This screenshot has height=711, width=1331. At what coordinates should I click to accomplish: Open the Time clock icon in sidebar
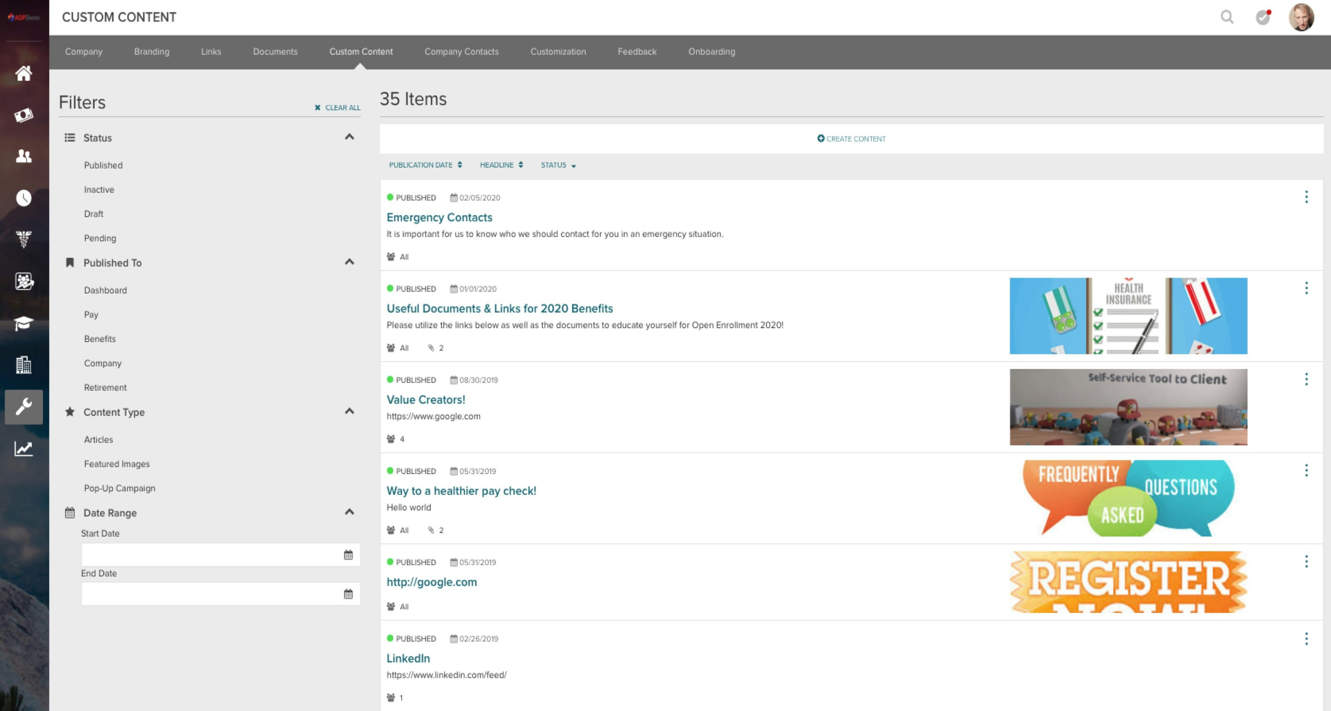(23, 198)
